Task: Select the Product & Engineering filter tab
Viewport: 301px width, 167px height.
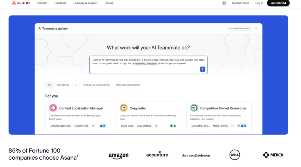Action: [x=96, y=85]
